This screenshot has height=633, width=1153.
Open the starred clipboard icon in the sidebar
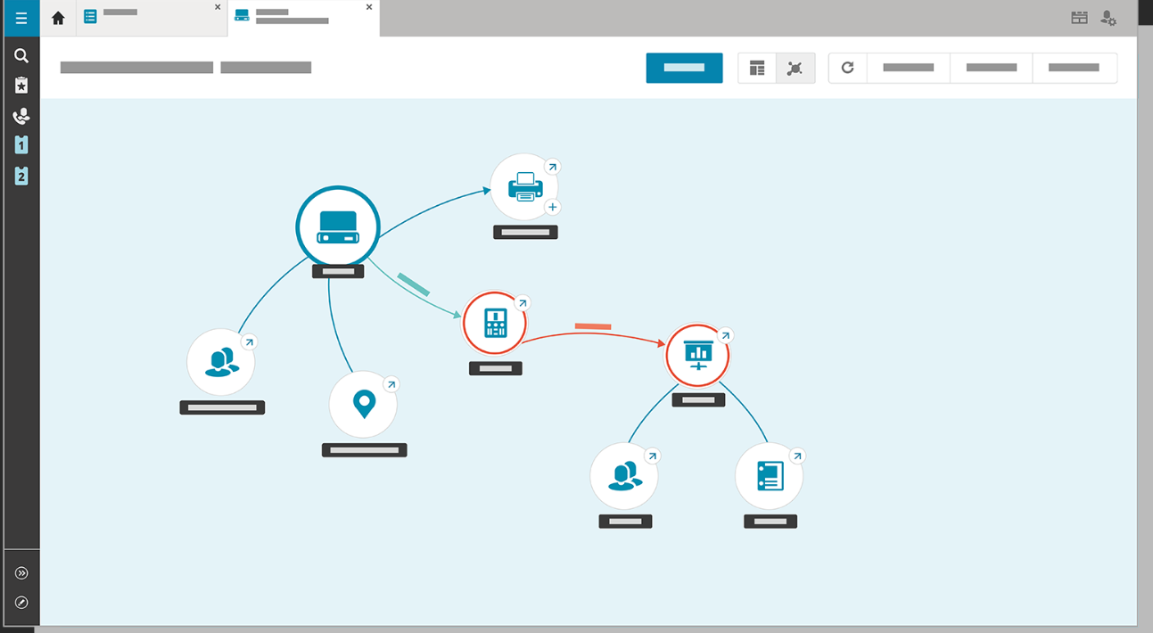point(21,86)
